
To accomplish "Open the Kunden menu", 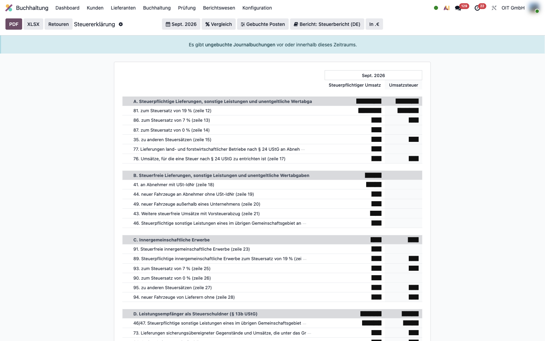I will tap(95, 8).
